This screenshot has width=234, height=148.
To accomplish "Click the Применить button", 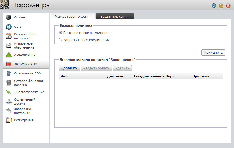I will [x=213, y=53].
